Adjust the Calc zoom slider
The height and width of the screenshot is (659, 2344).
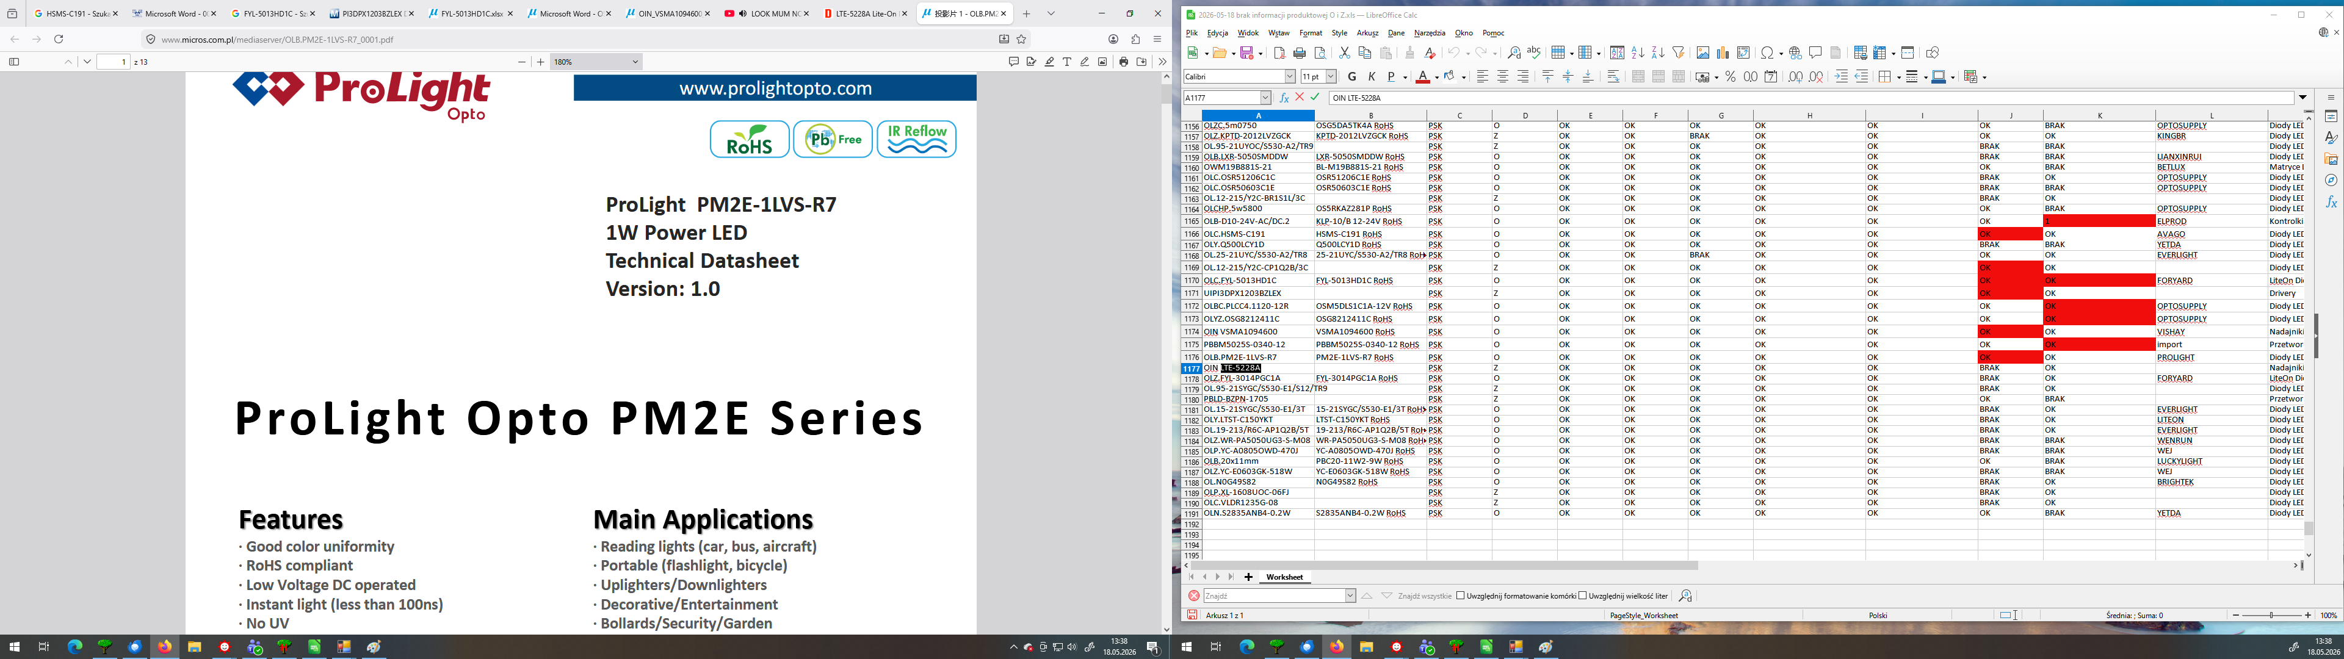click(x=2271, y=615)
